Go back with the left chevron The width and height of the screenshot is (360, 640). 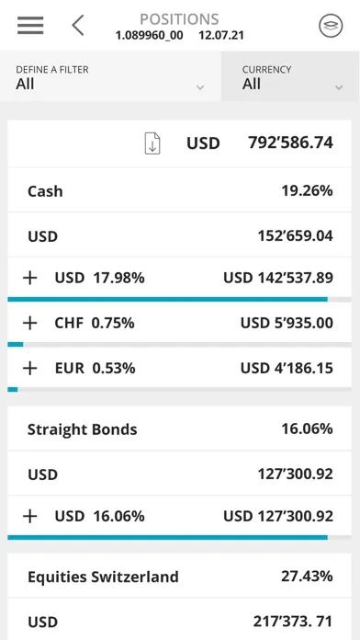pyautogui.click(x=78, y=26)
